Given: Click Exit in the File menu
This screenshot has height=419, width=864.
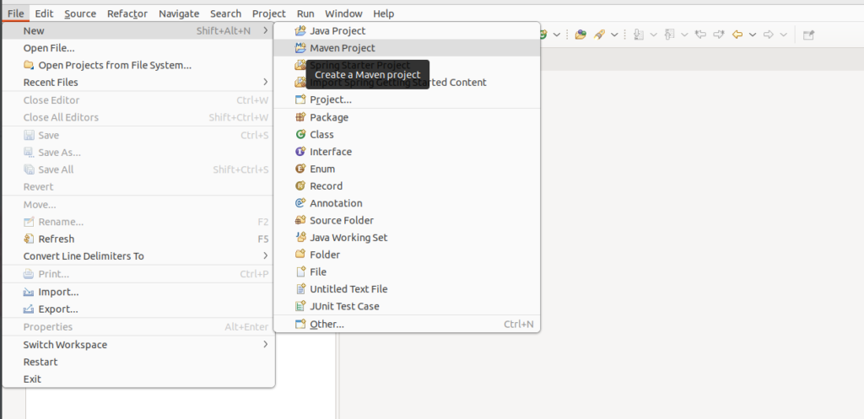Looking at the screenshot, I should click(x=138, y=379).
